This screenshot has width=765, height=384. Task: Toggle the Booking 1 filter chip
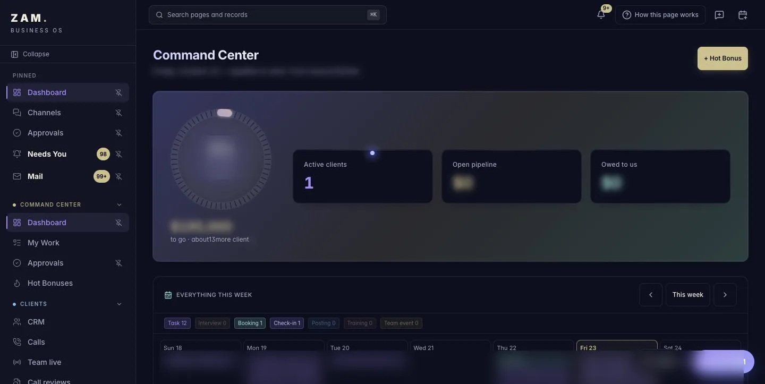click(x=250, y=323)
